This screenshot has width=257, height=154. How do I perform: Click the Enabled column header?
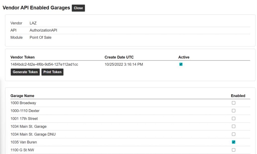coord(238,96)
